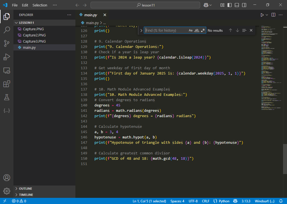Open Accounts menu
The height and width of the screenshot is (204, 287).
tap(7, 178)
